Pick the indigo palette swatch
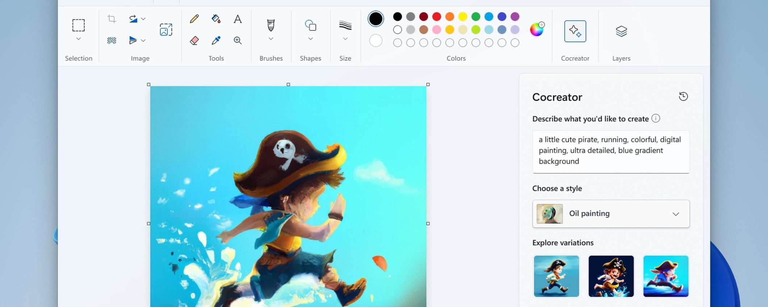Screen dimensions: 768x307 coord(502,17)
